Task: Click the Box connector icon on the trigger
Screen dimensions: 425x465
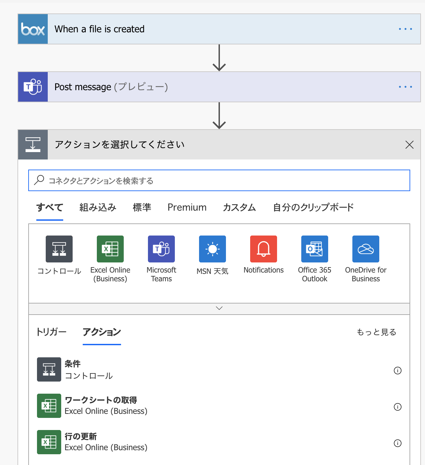Action: coord(33,29)
